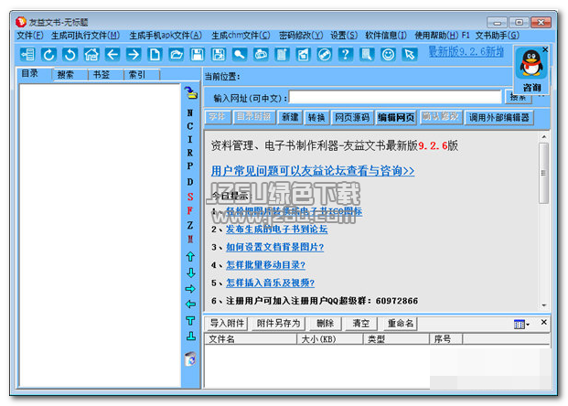
Task: Open the 生成手机apk文件(A) menu
Action: [166, 36]
